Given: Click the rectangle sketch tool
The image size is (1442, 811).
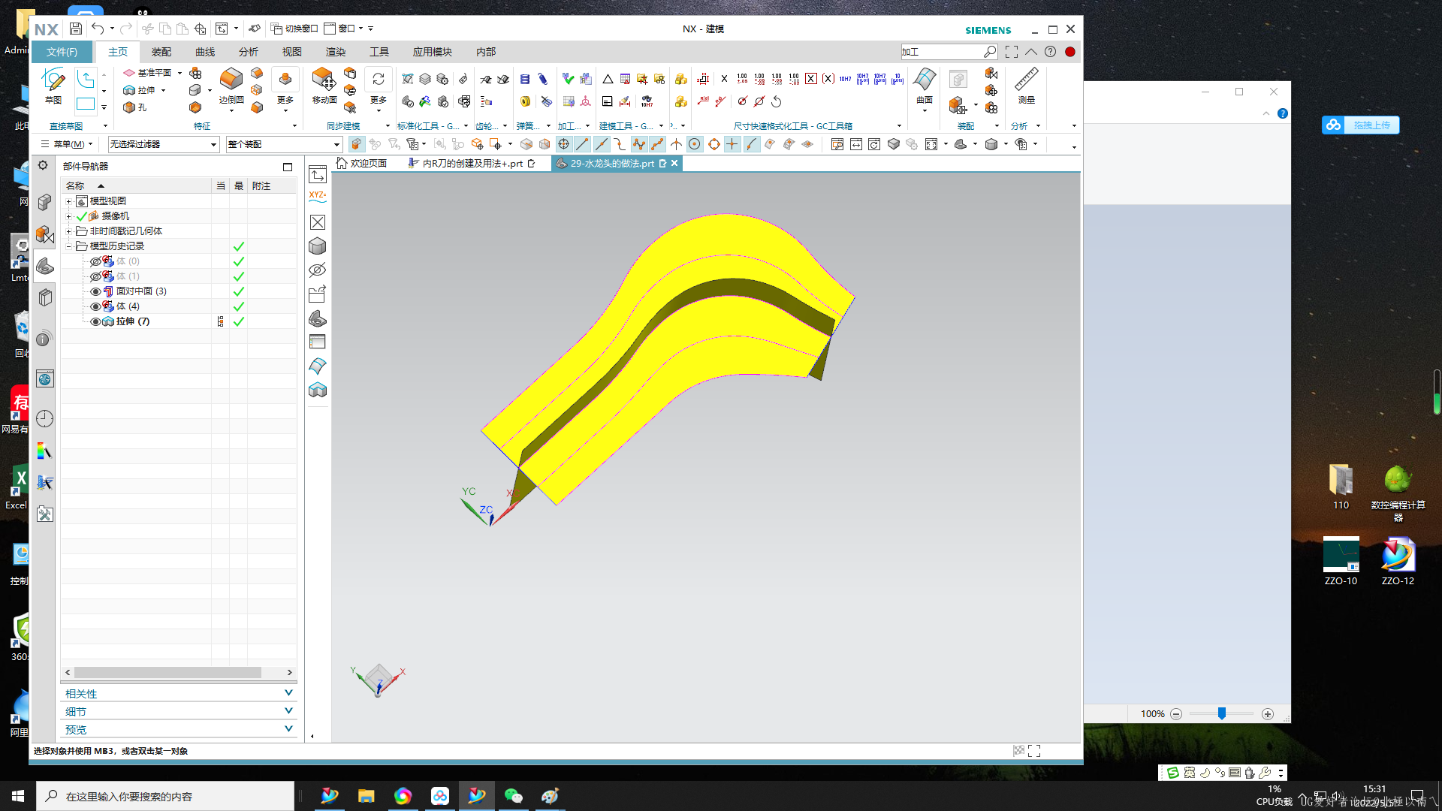Looking at the screenshot, I should pos(86,104).
